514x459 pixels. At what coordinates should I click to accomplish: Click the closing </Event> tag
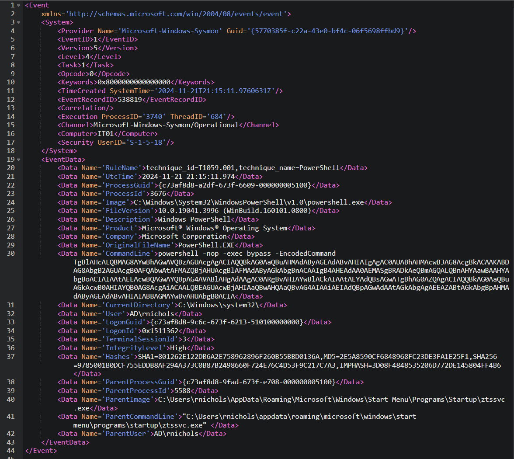pos(41,451)
